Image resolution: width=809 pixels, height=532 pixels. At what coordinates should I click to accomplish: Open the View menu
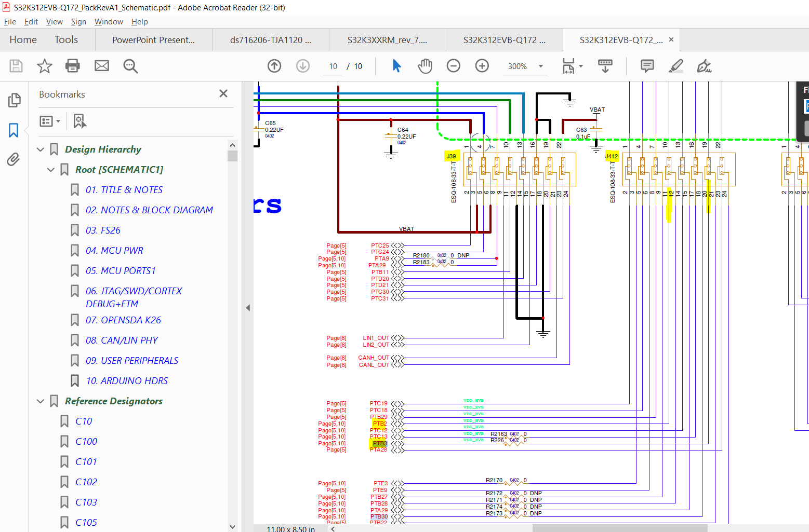pos(54,22)
